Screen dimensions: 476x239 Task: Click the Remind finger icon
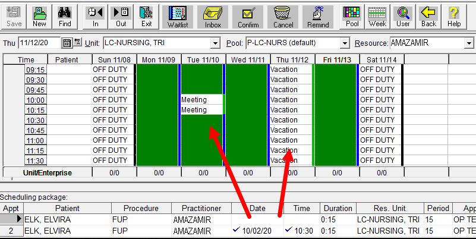point(318,17)
